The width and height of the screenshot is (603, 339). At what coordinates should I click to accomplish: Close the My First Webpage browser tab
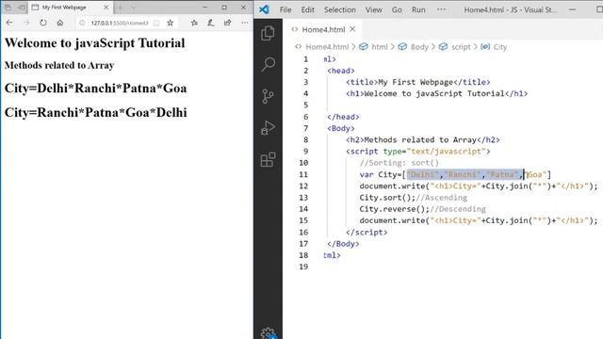tap(106, 8)
